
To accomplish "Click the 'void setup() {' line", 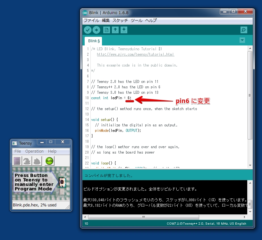I will [105, 120].
